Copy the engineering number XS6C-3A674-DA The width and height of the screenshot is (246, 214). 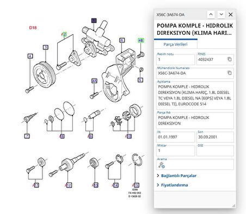(x=230, y=73)
